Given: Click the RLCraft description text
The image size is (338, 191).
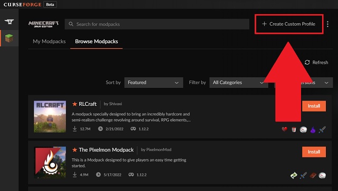Looking at the screenshot, I should tap(131, 117).
